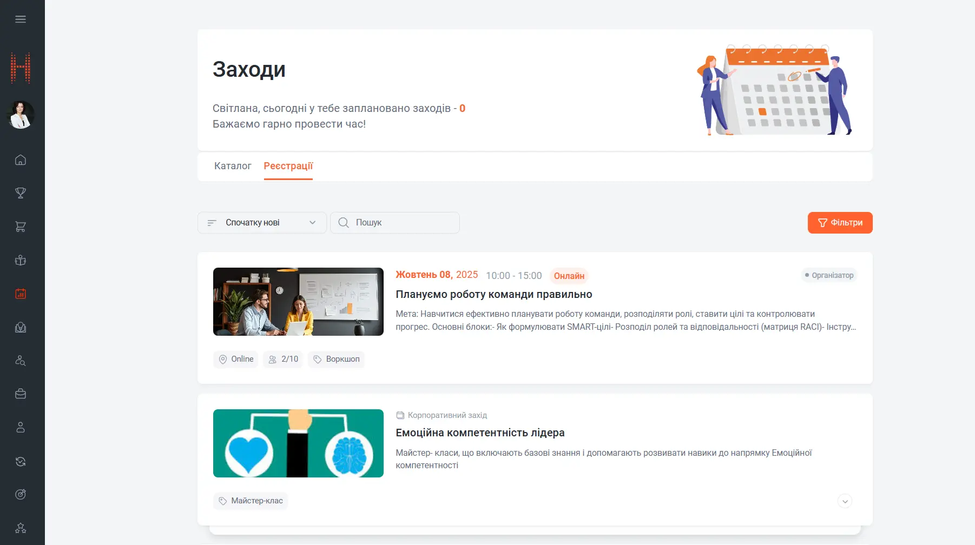Click the single person icon in sidebar
This screenshot has width=975, height=545.
click(x=21, y=428)
